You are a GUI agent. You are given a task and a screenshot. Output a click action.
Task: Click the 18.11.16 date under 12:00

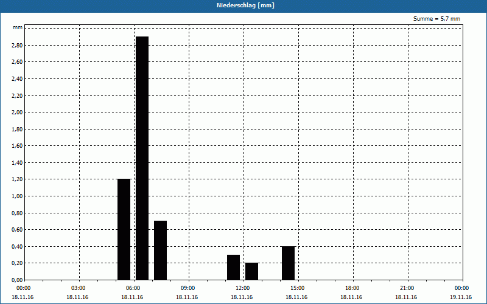242,297
